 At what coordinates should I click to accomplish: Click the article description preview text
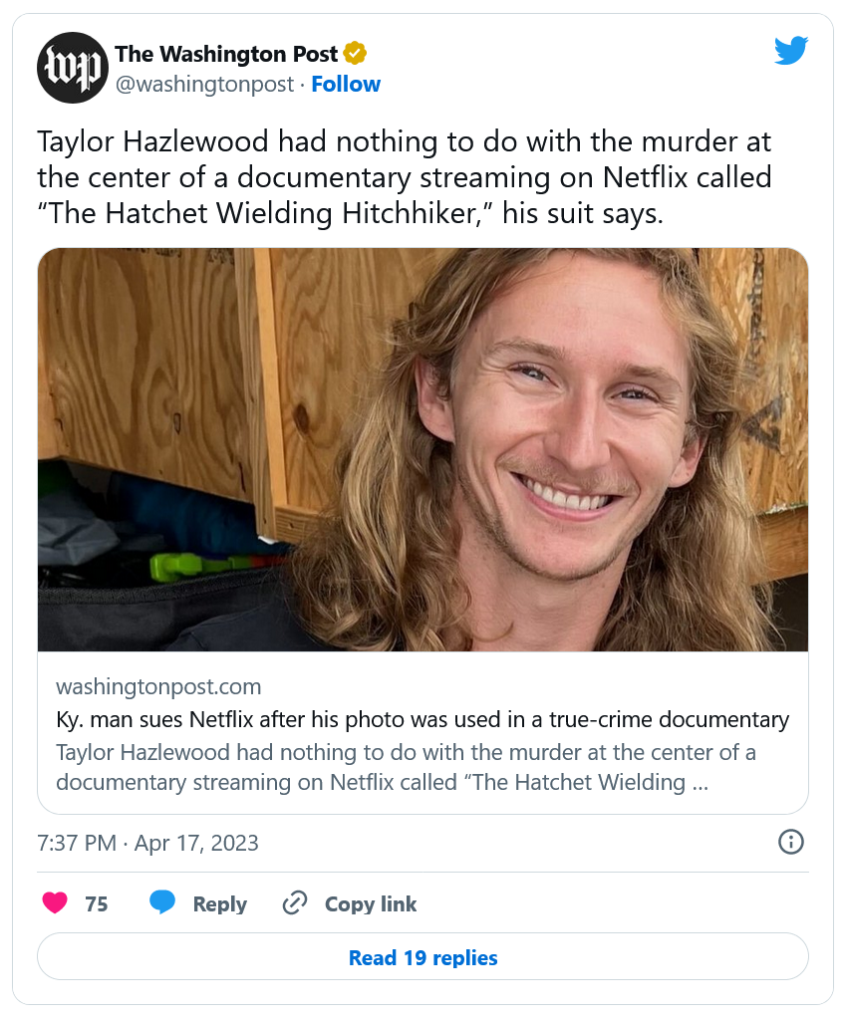click(406, 766)
